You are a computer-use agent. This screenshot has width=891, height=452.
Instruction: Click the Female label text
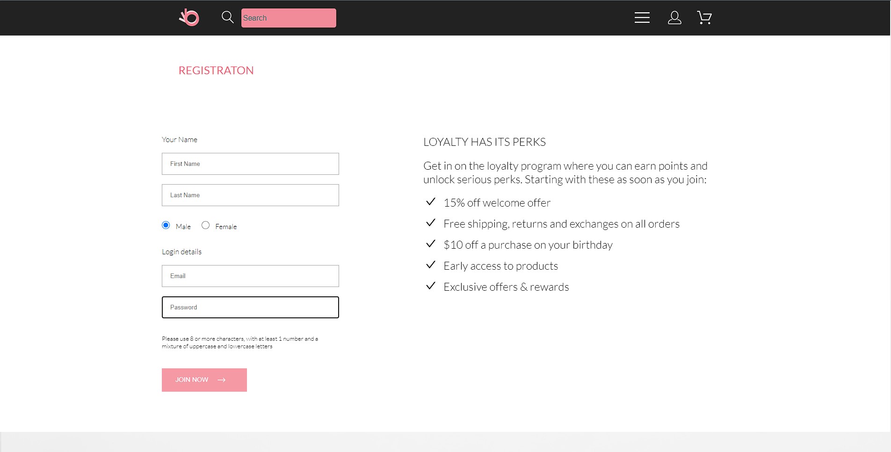226,227
